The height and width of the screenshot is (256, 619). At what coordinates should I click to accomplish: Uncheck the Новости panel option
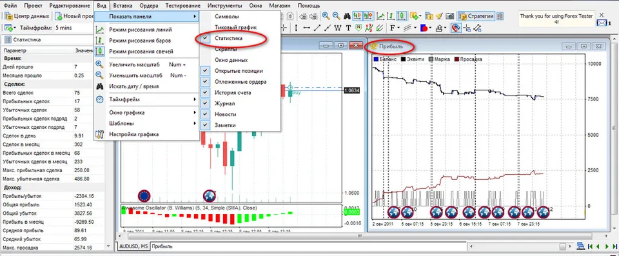(240, 114)
